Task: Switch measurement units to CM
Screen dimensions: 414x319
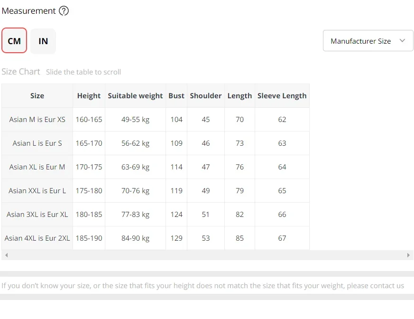Action: (14, 40)
